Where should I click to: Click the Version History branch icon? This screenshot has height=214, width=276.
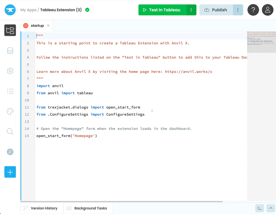coord(26,208)
